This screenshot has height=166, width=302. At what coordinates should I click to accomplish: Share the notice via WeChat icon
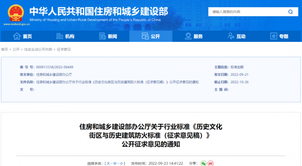coord(203,163)
